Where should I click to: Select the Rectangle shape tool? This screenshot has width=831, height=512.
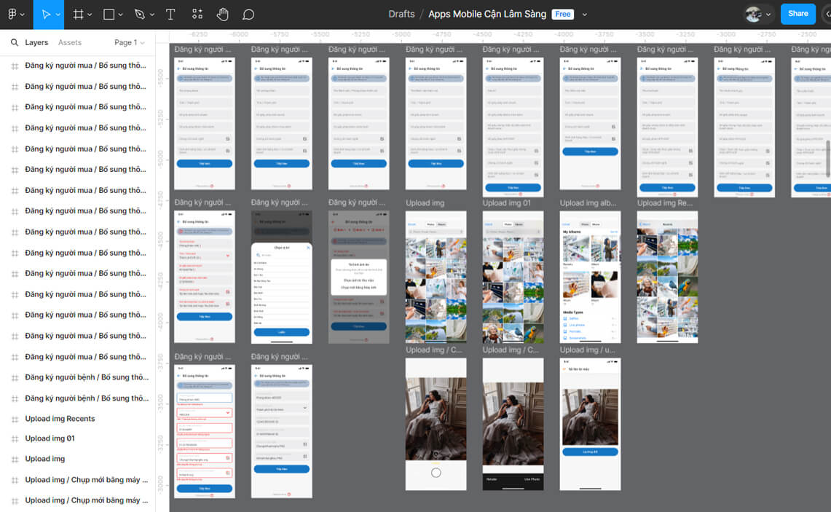[109, 15]
